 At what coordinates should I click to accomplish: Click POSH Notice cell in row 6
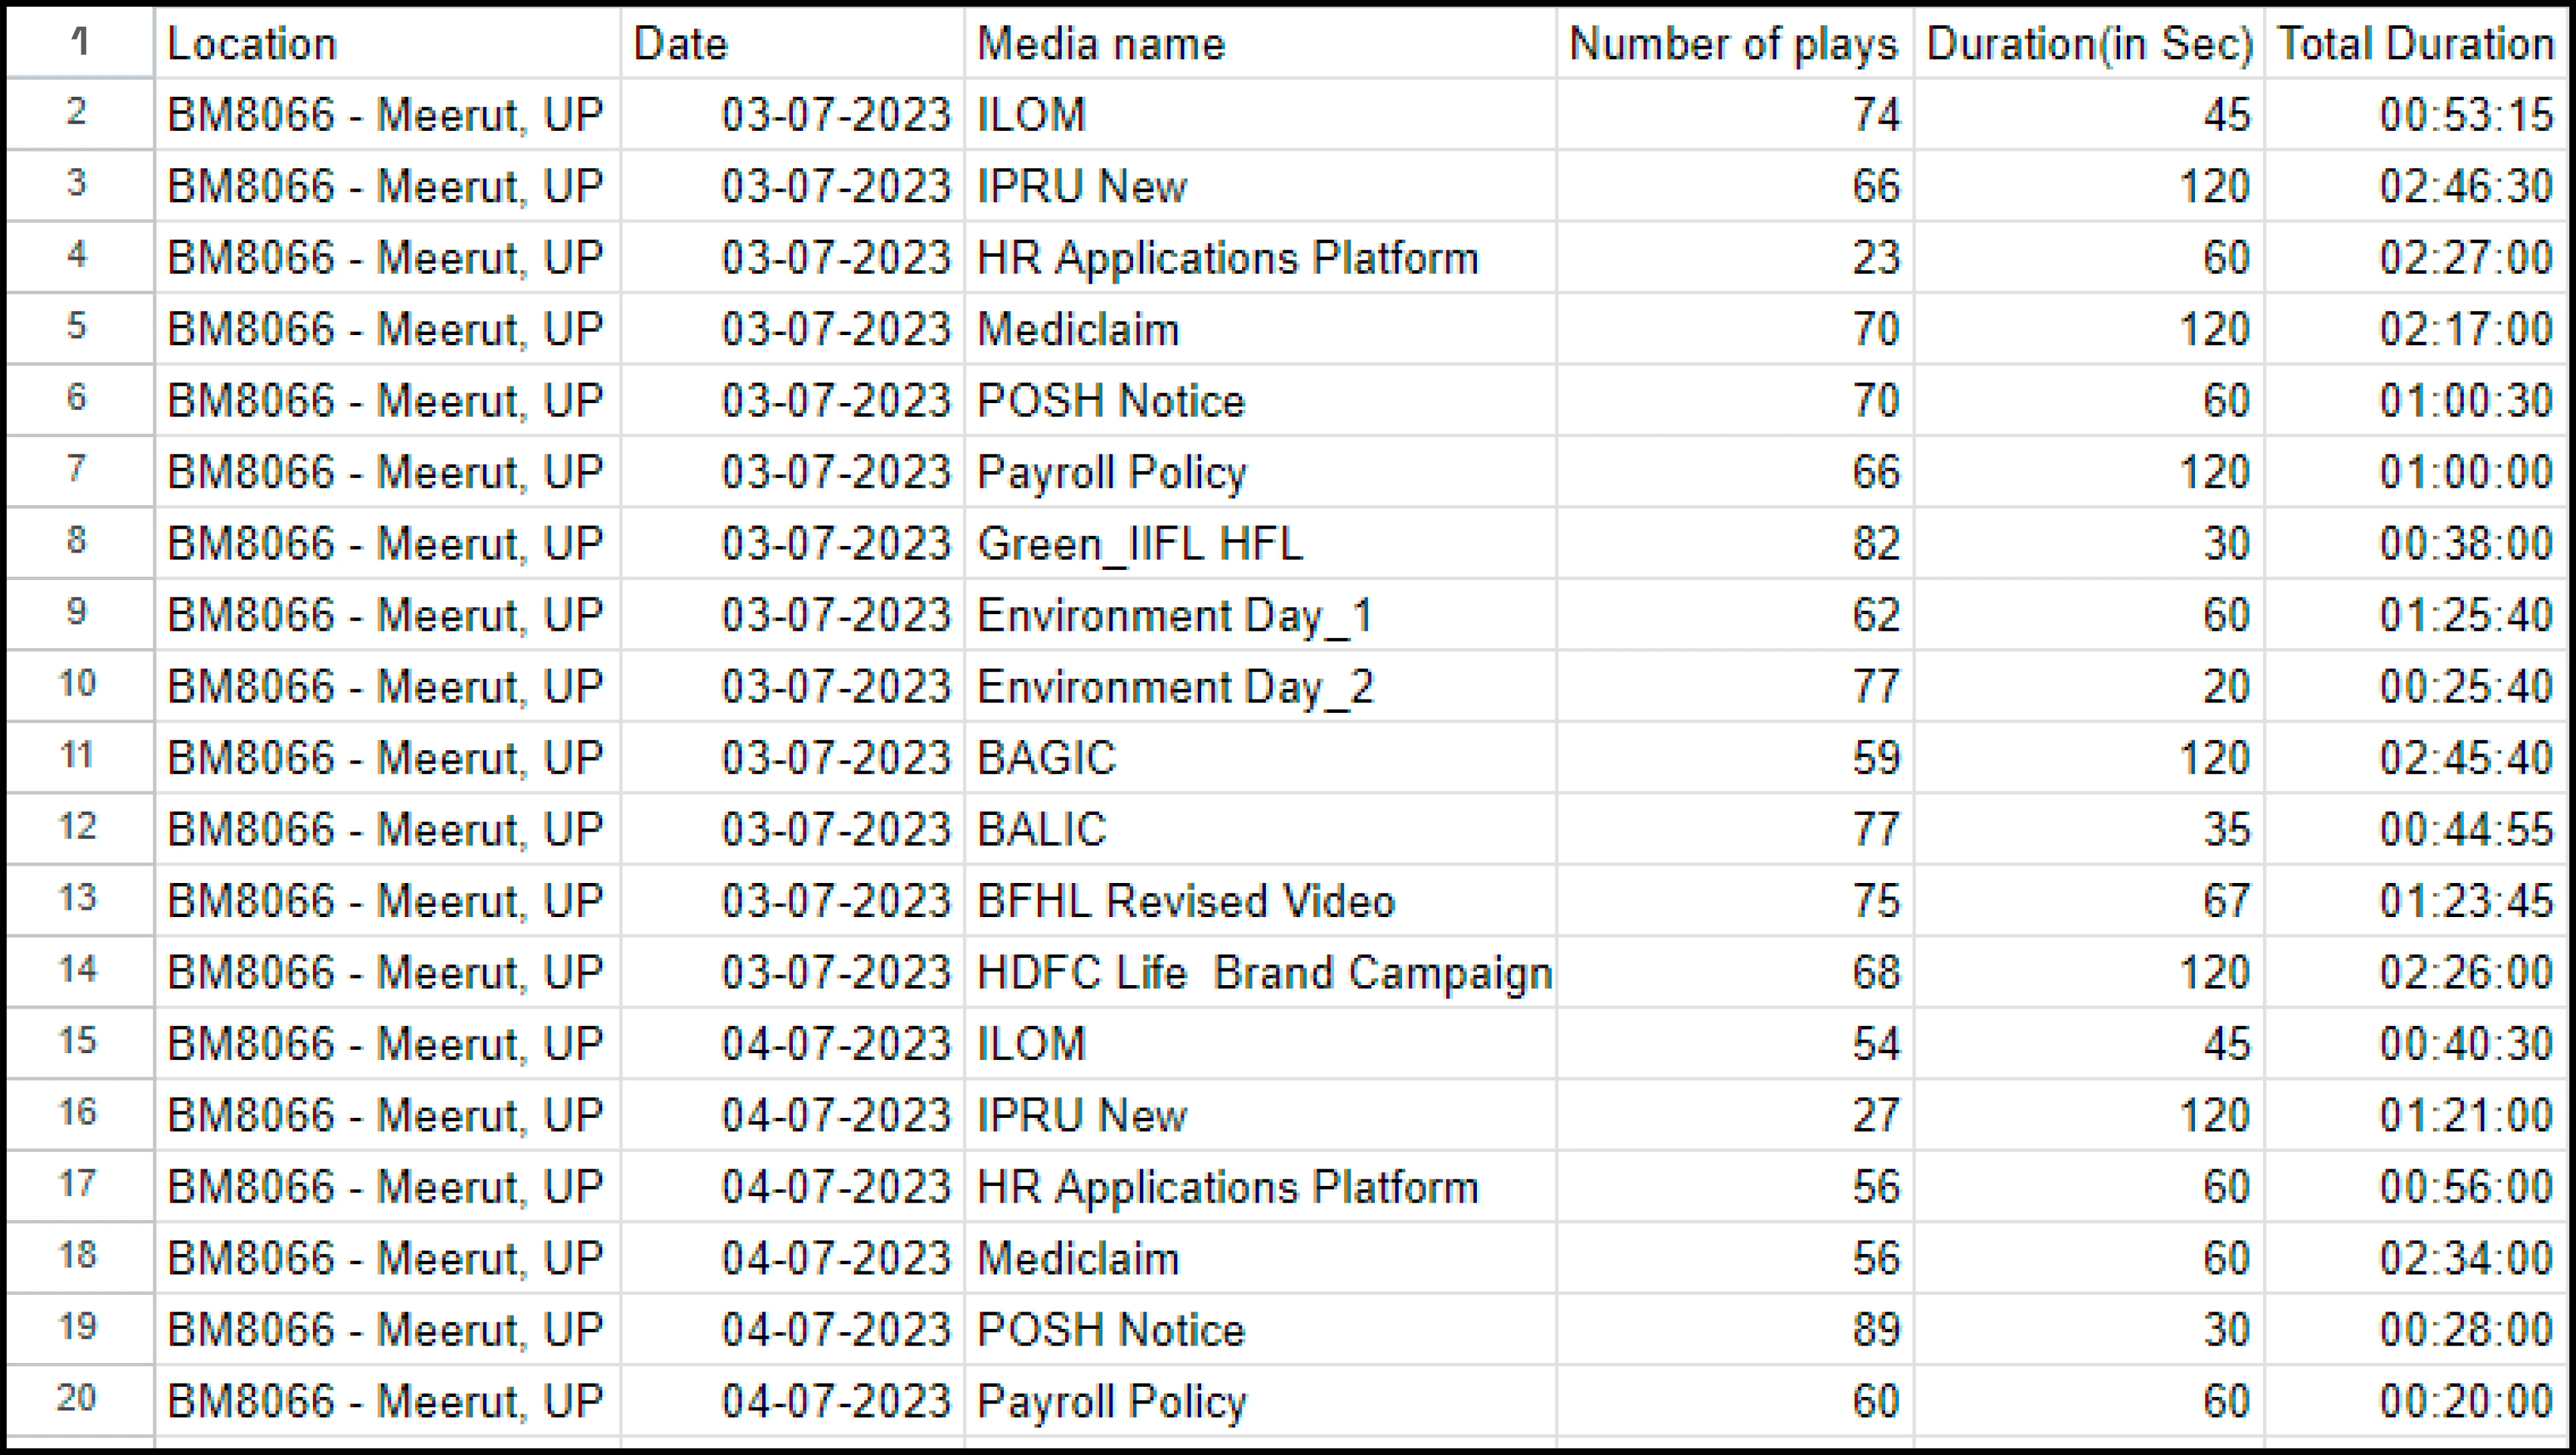(1260, 400)
